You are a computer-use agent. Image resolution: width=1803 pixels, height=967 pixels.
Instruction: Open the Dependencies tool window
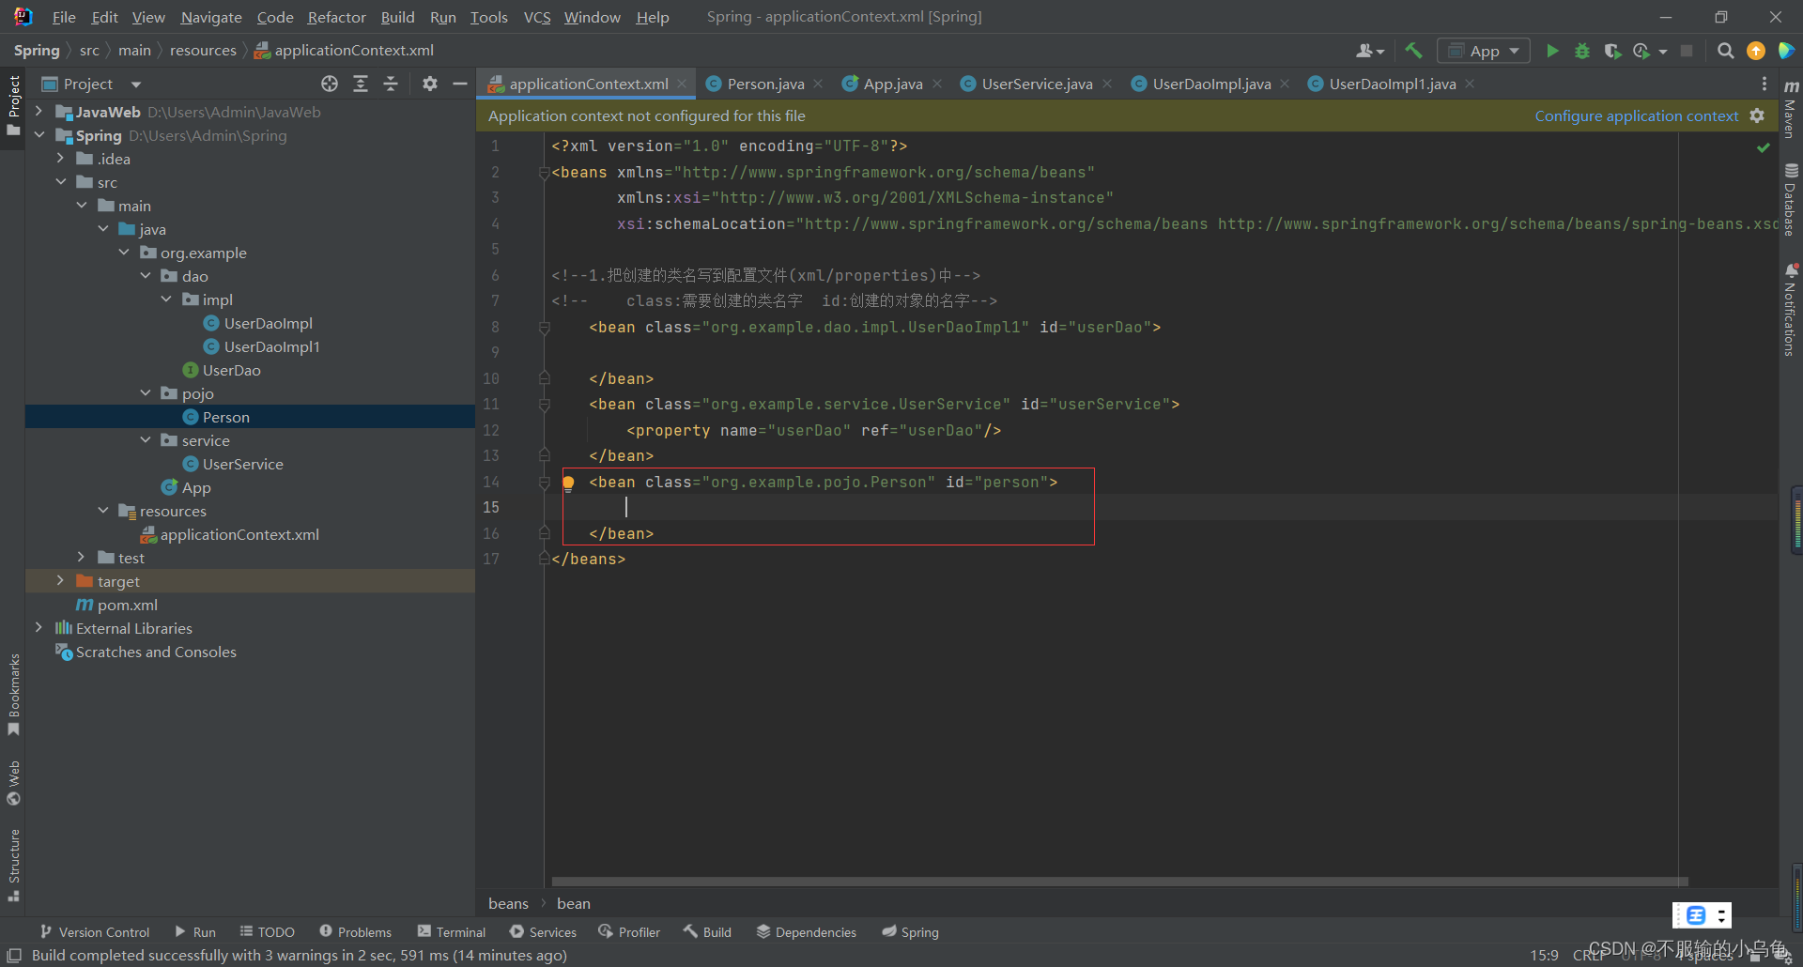[x=807, y=932]
